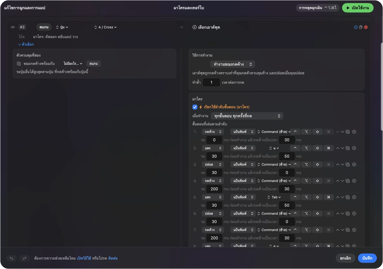The image size is (383, 269).
Task: Toggle Shift modifier on step 4
Action: point(317,181)
